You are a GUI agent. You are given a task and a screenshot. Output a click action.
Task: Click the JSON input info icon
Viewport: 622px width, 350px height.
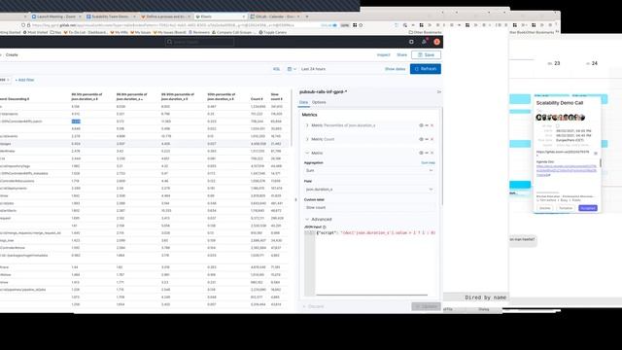tap(325, 227)
